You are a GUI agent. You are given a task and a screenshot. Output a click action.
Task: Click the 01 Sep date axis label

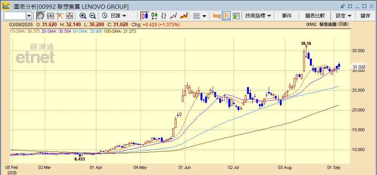point(334,167)
